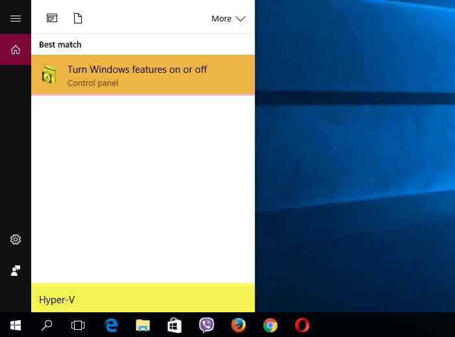Viewport: 455px width, 337px height.
Task: Focus the Hyper-V search box
Action: coord(143,299)
